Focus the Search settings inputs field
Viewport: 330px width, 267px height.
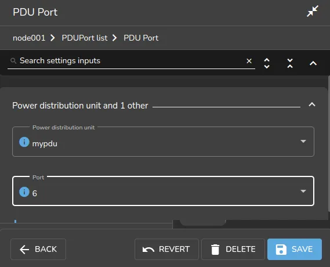(130, 61)
